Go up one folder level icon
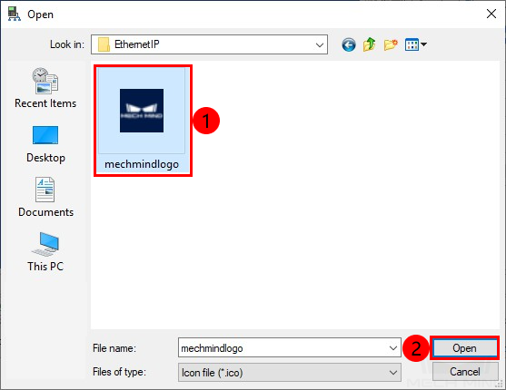Viewport: 506px width, 390px height. (369, 44)
